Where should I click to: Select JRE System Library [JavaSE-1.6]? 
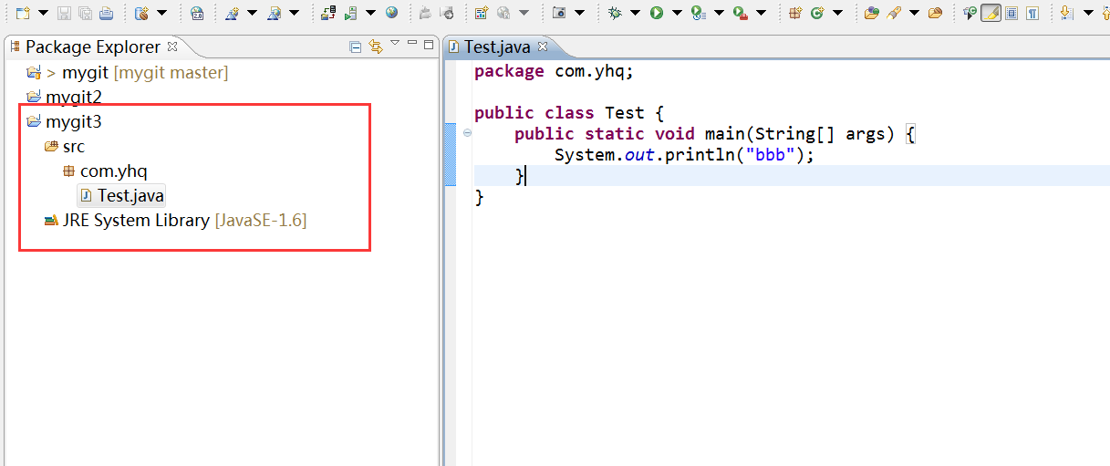[175, 220]
